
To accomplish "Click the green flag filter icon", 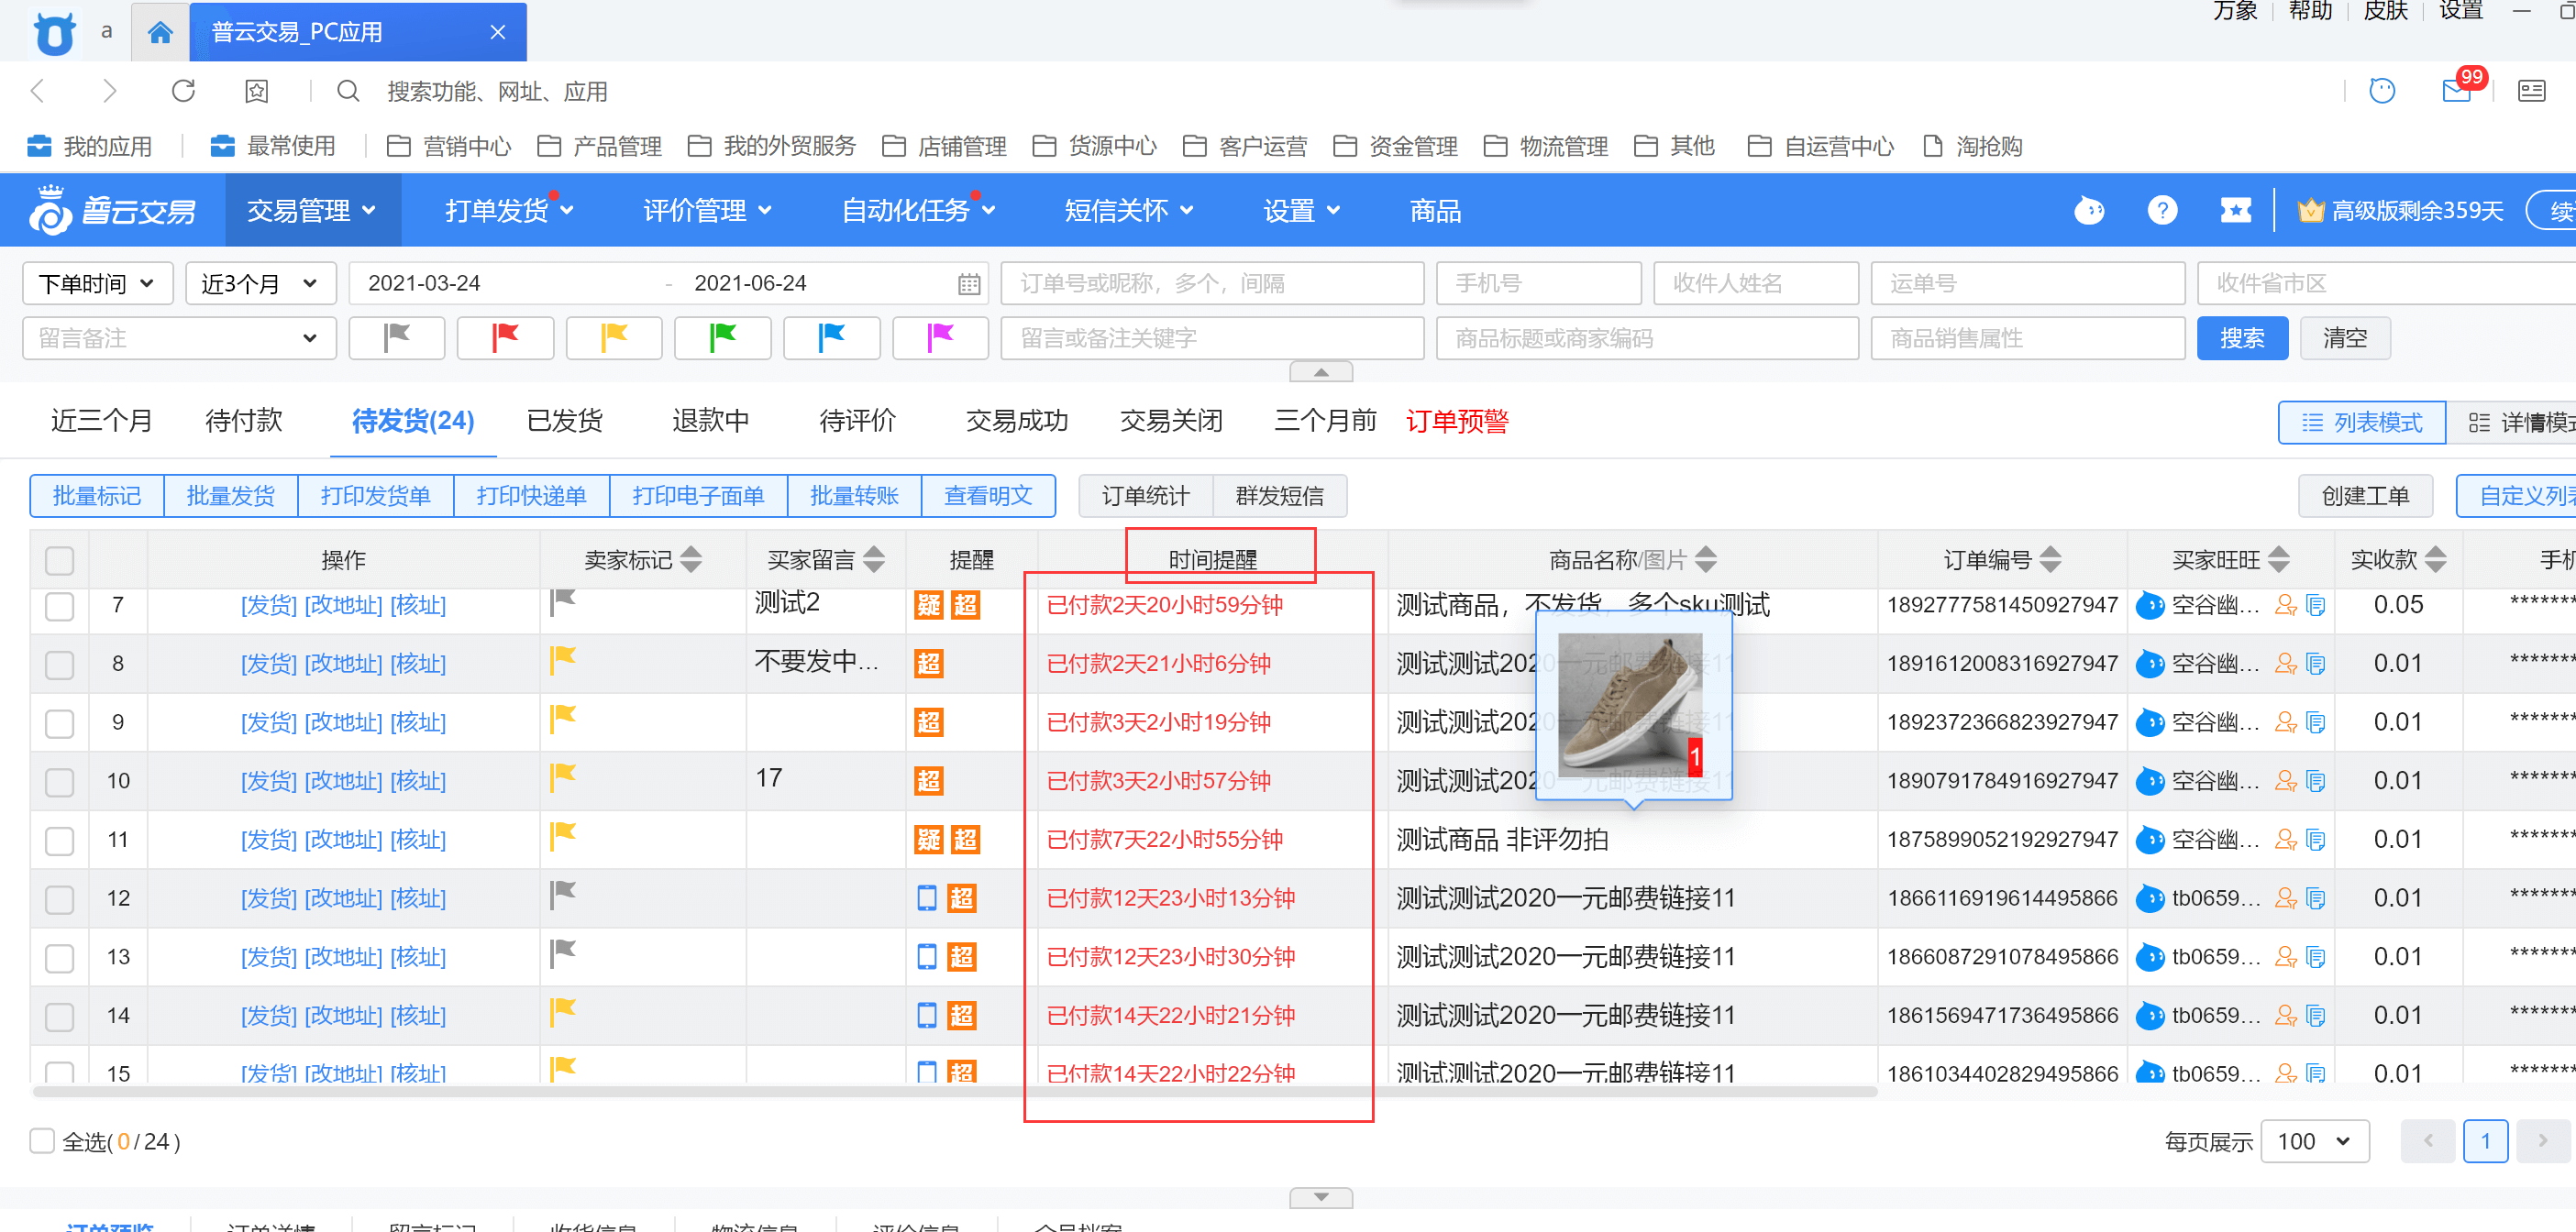I will (x=722, y=337).
